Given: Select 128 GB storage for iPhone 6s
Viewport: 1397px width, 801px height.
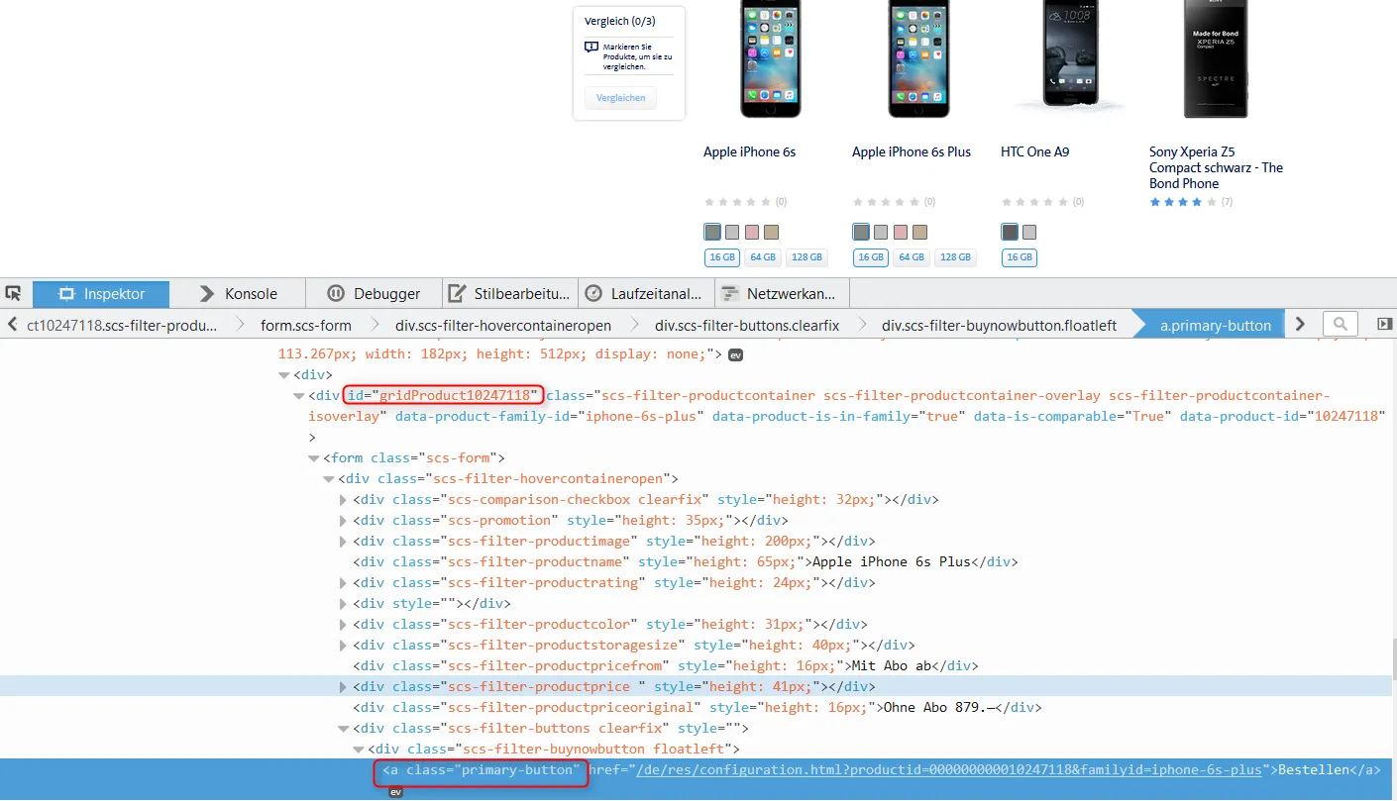Looking at the screenshot, I should [806, 257].
